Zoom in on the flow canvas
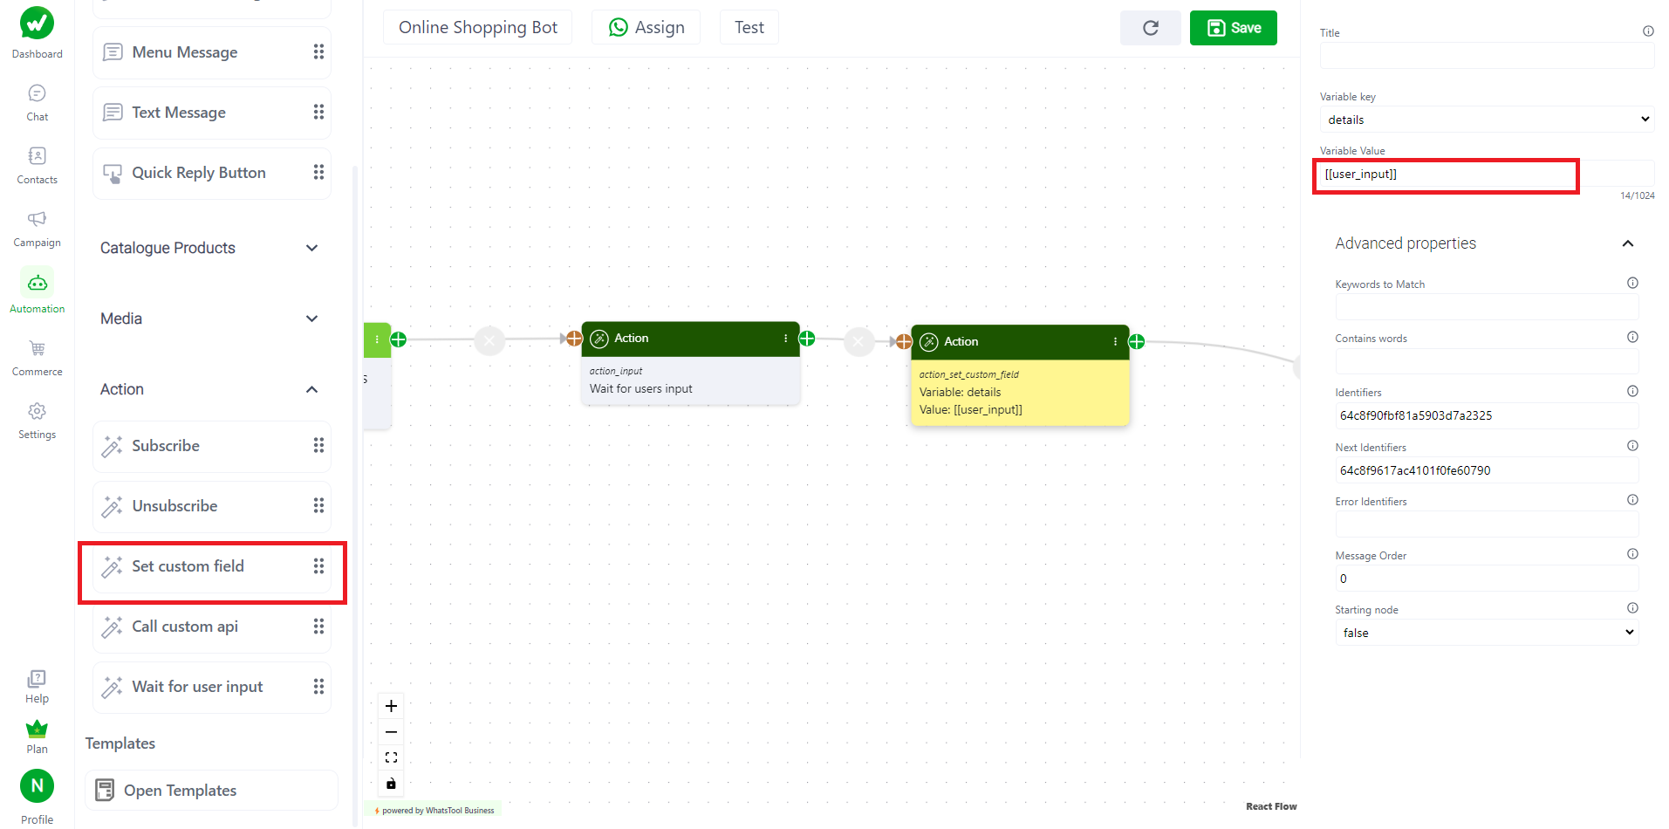Viewport: 1669px width, 829px height. point(391,706)
